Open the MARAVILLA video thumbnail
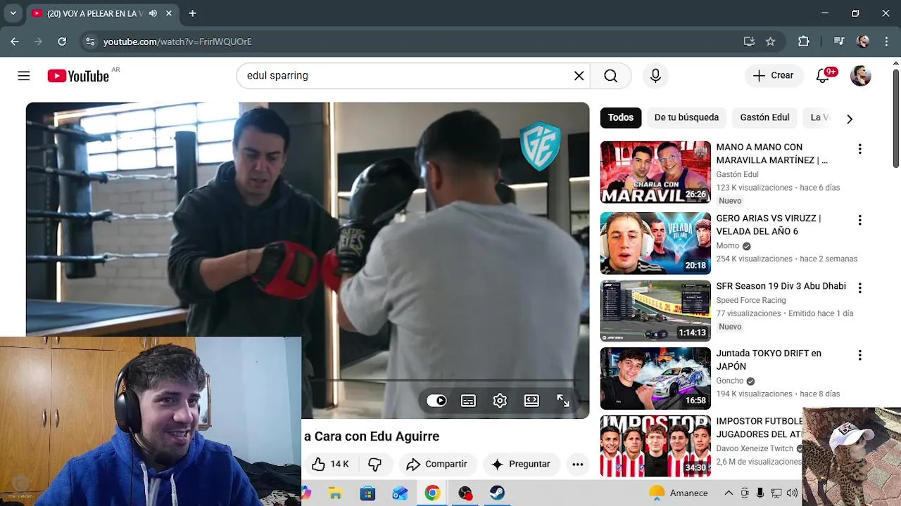This screenshot has height=506, width=901. pyautogui.click(x=655, y=172)
